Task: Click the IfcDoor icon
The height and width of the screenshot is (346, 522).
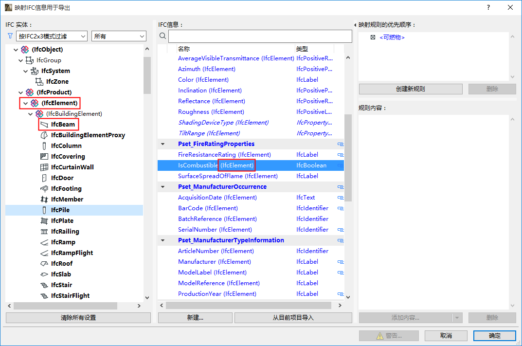Action: pos(44,178)
